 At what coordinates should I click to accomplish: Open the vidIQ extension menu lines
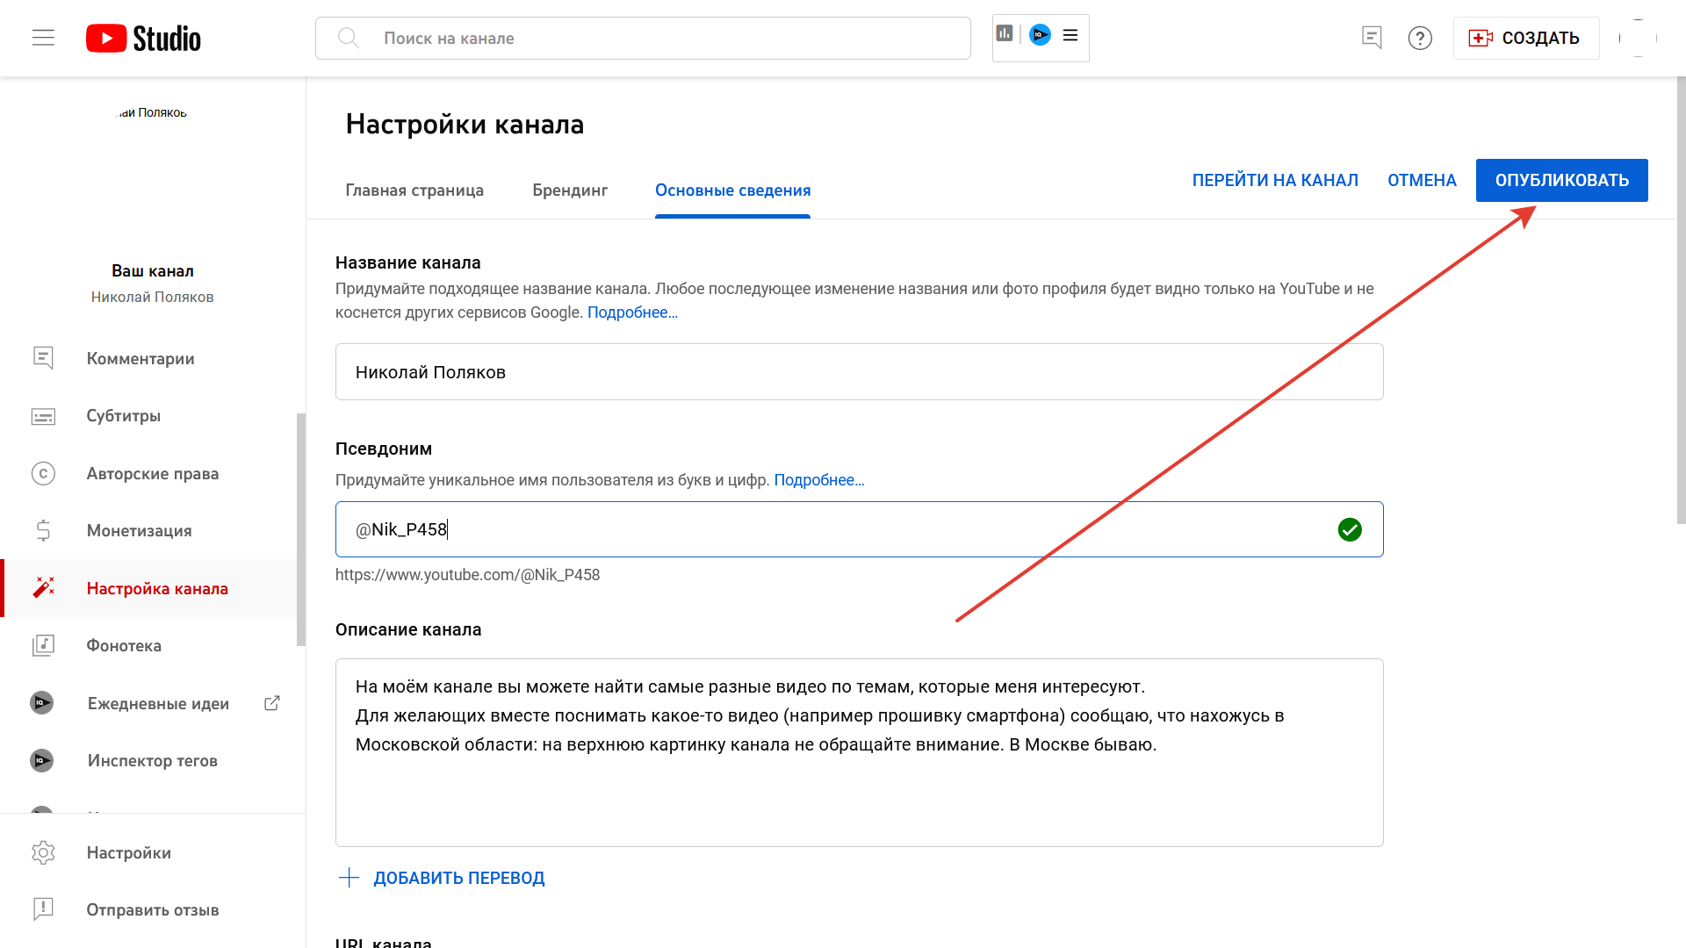(x=1070, y=35)
